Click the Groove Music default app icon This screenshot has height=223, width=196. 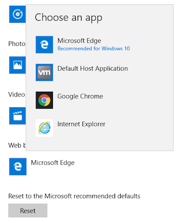(x=18, y=14)
